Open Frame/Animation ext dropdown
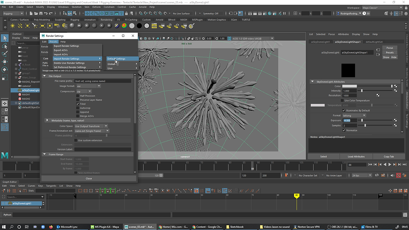The width and height of the screenshot is (409, 230). click(x=91, y=131)
